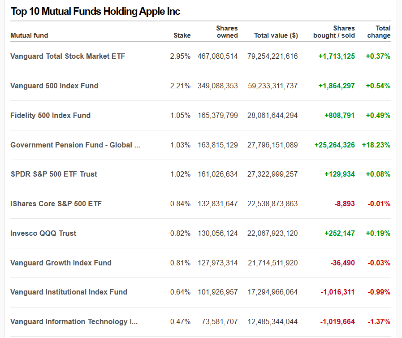Select shares sold value -8,893
Viewport: 402px width, 338px height.
[345, 204]
